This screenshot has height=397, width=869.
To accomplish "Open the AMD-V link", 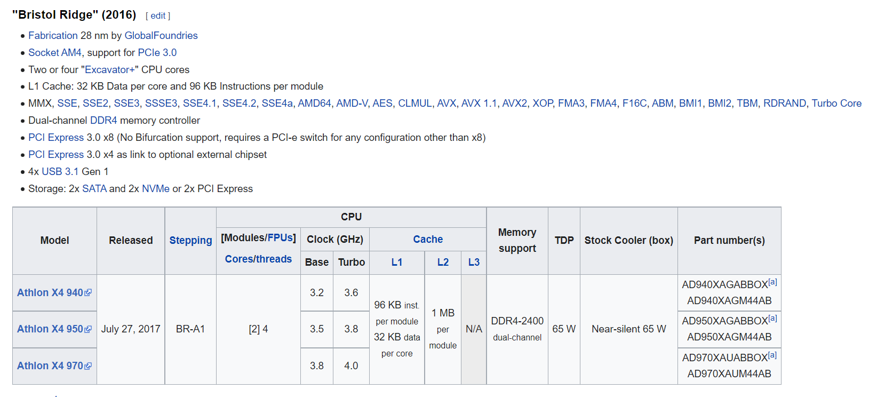I will click(x=352, y=103).
